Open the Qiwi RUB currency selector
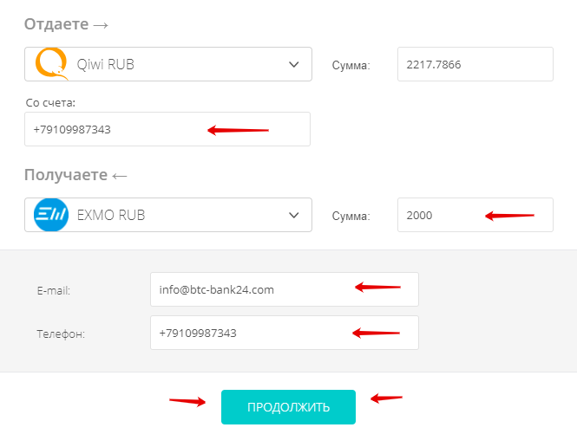The width and height of the screenshot is (577, 434). tap(168, 64)
